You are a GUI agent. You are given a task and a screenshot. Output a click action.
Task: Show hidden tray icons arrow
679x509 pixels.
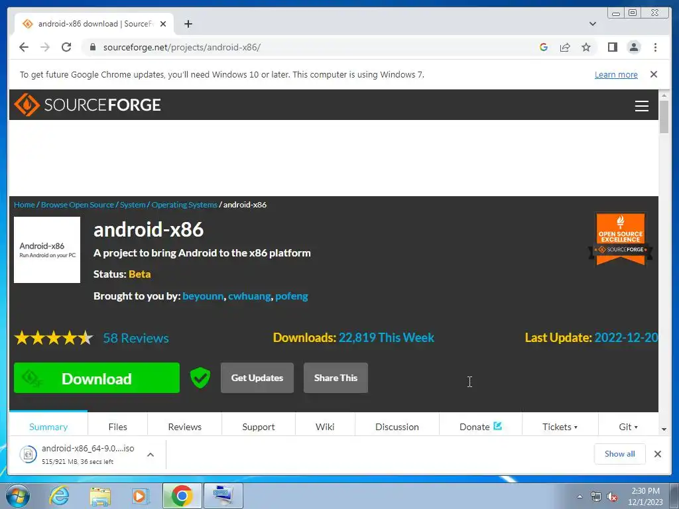[580, 496]
